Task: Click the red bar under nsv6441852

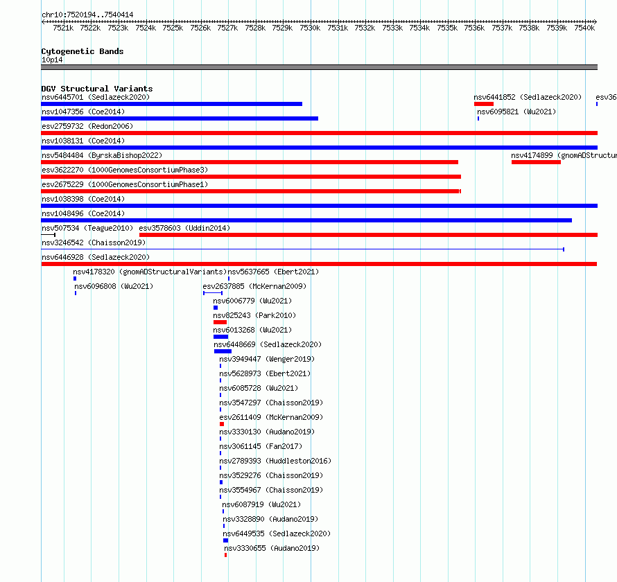Action: 484,104
